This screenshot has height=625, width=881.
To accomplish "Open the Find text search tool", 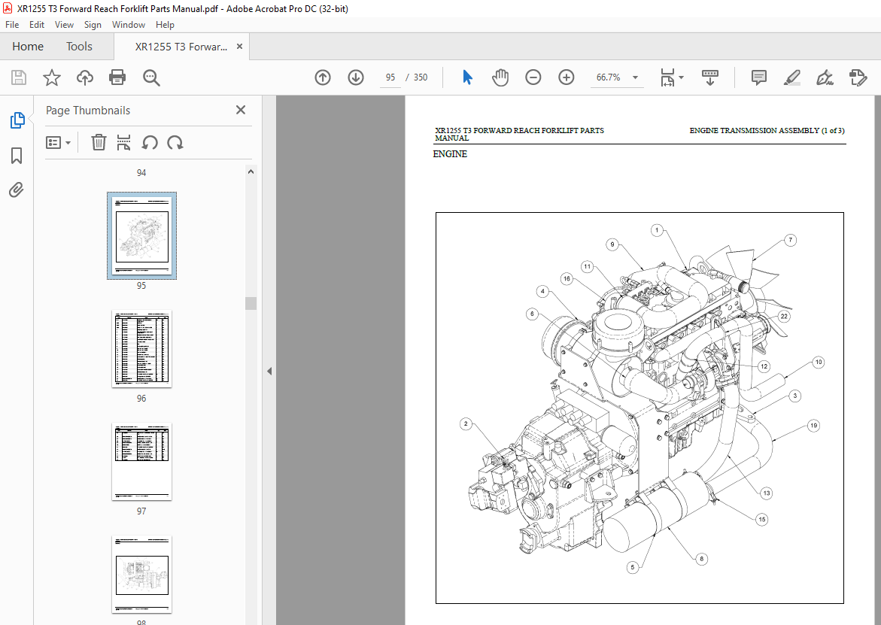I will tap(151, 77).
